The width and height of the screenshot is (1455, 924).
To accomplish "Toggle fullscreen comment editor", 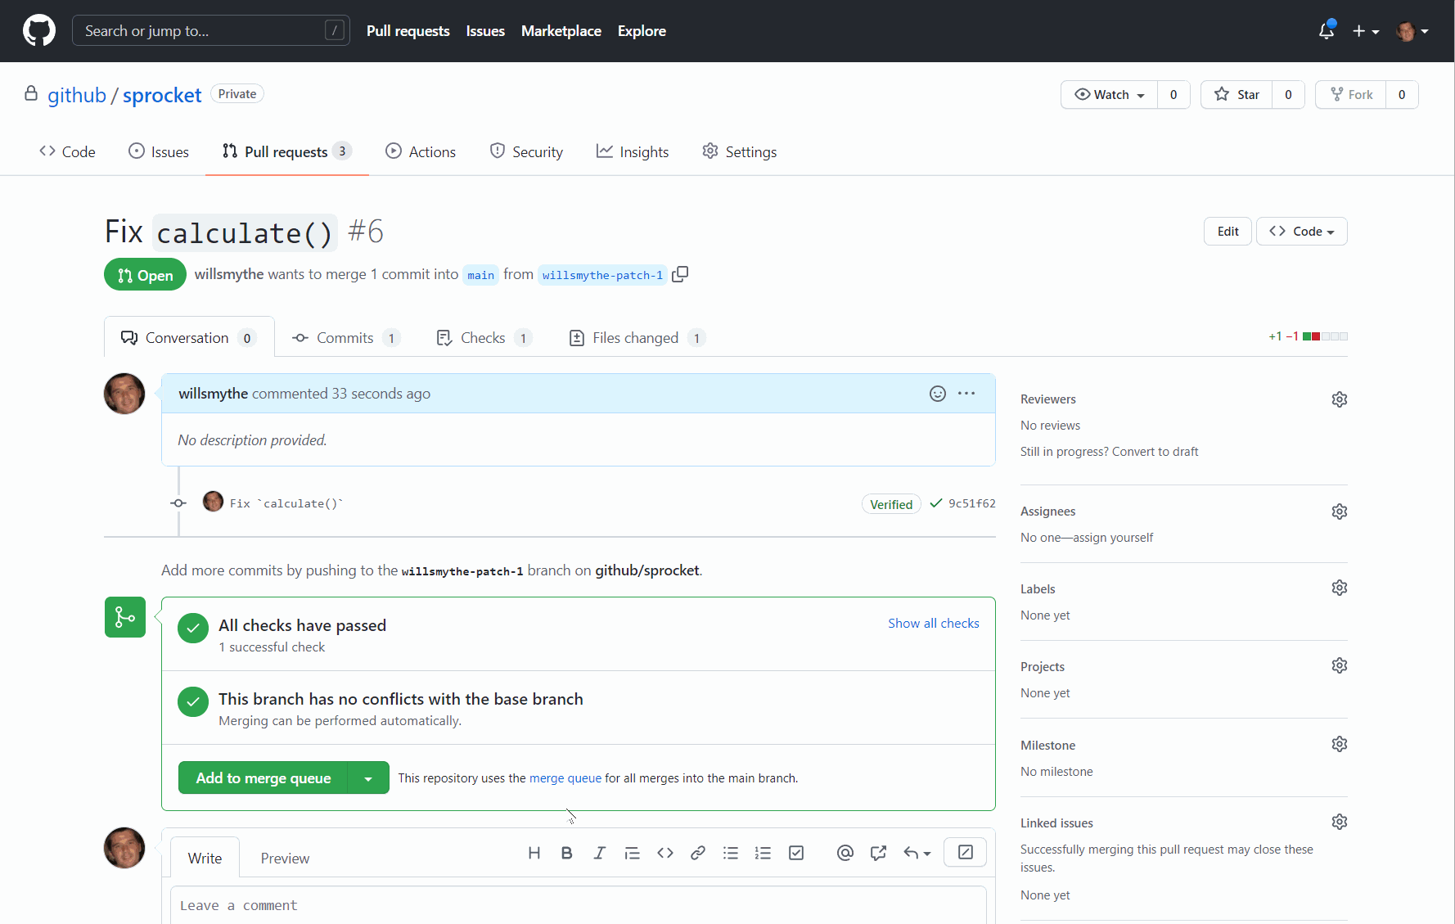I will (x=965, y=853).
